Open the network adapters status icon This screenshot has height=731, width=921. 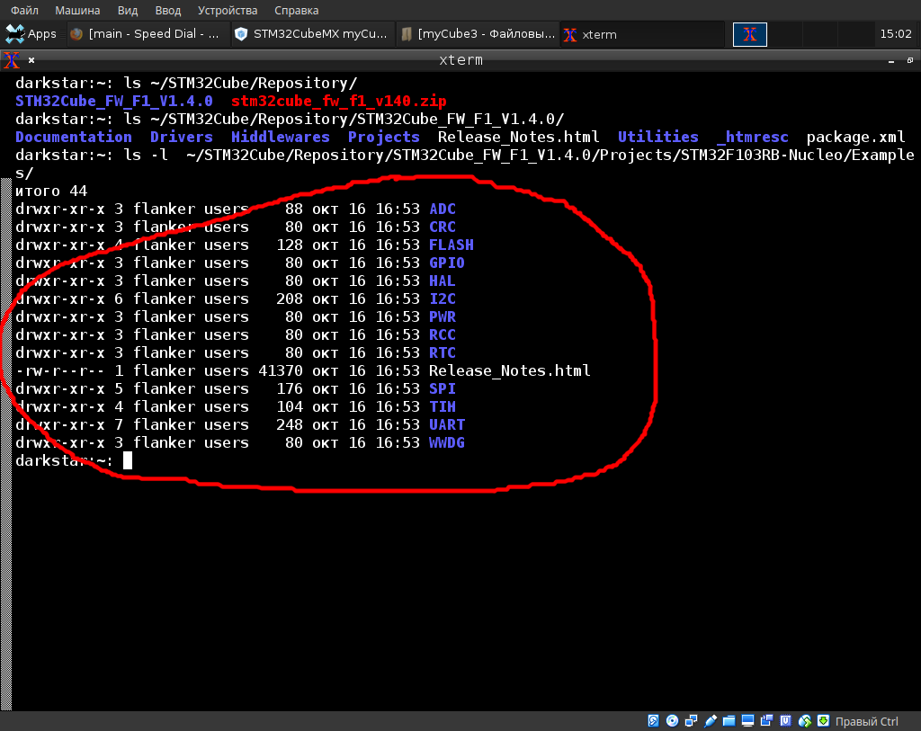692,721
